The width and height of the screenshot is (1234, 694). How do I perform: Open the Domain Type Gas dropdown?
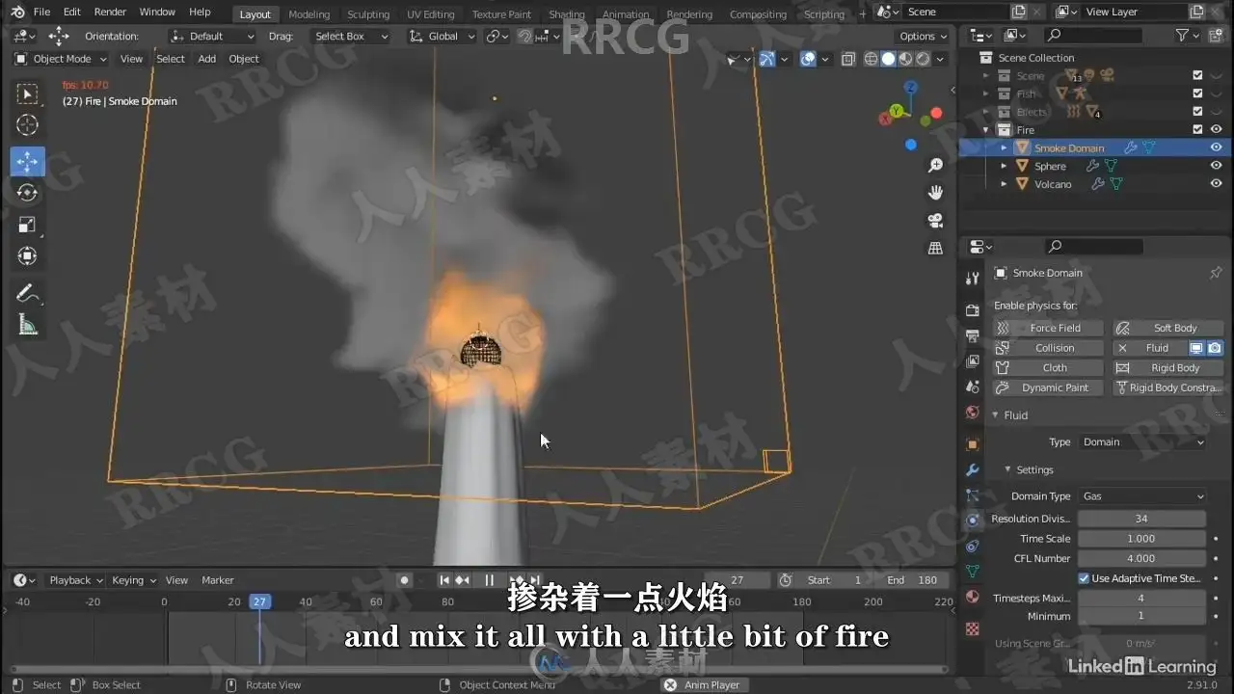point(1142,496)
